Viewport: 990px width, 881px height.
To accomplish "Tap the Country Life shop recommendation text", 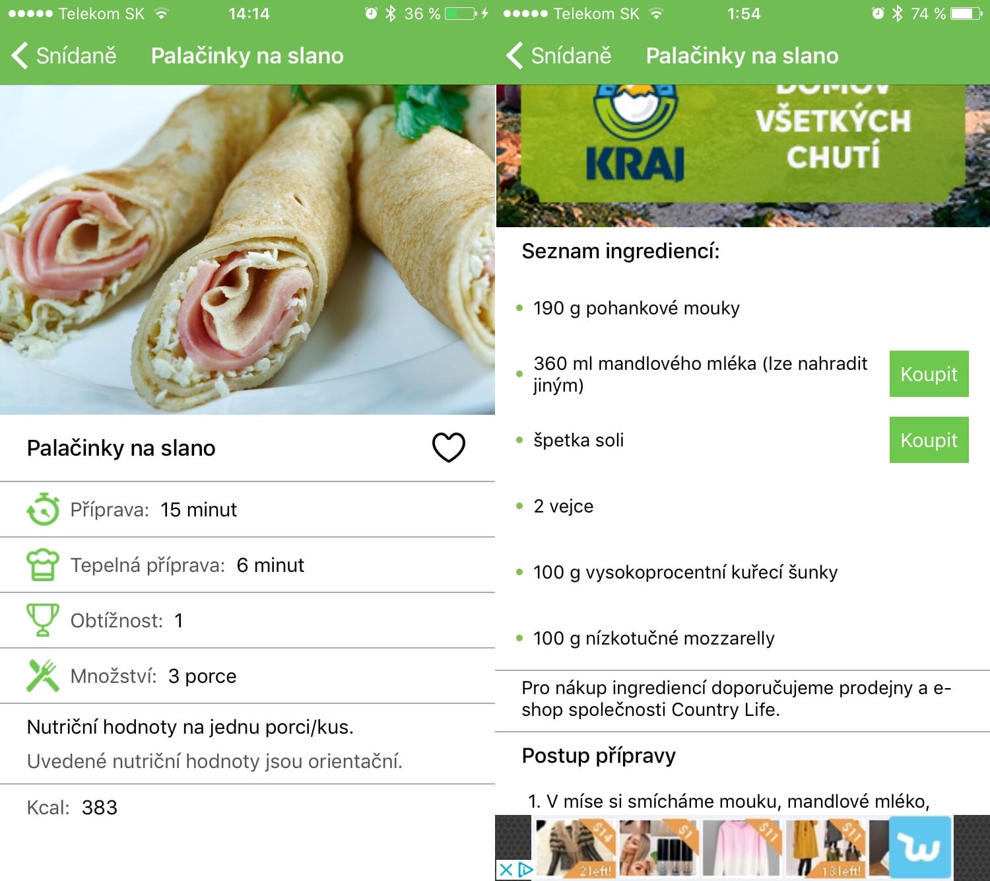I will coord(737,699).
